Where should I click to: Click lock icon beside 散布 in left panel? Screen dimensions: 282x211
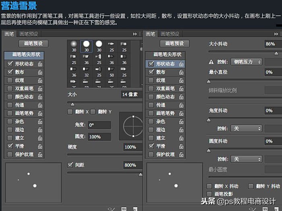(x=40, y=72)
